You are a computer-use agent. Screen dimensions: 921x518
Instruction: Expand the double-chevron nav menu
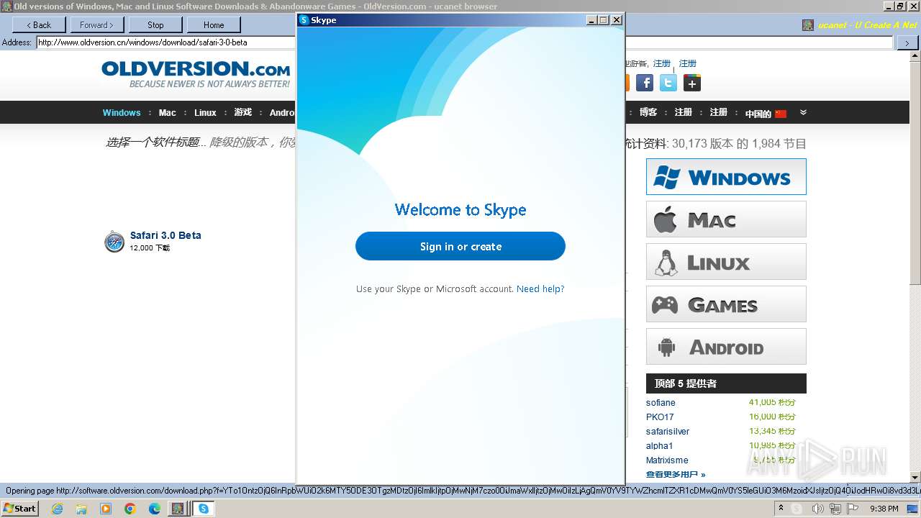tap(803, 112)
